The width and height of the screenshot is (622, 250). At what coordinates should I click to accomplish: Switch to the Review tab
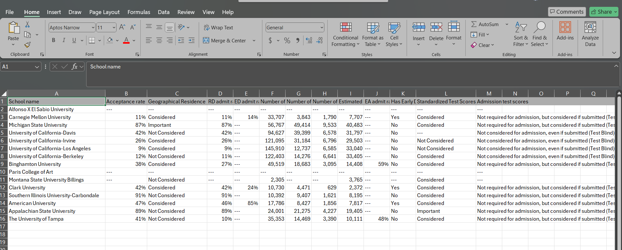[x=186, y=12]
